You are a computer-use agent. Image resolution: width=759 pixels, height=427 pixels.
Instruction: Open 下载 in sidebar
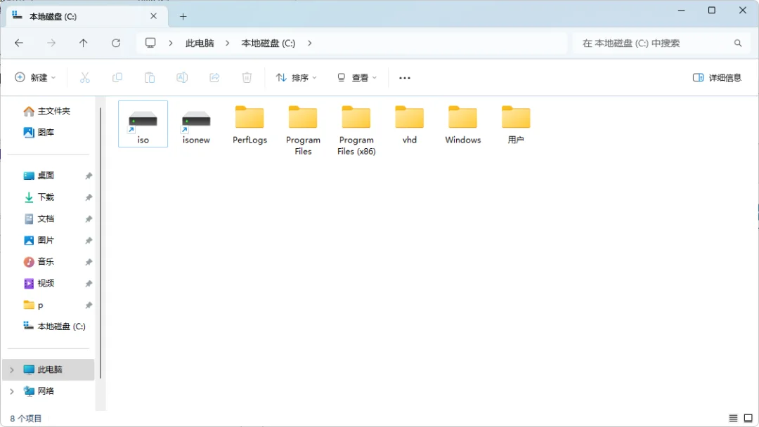coord(39,197)
